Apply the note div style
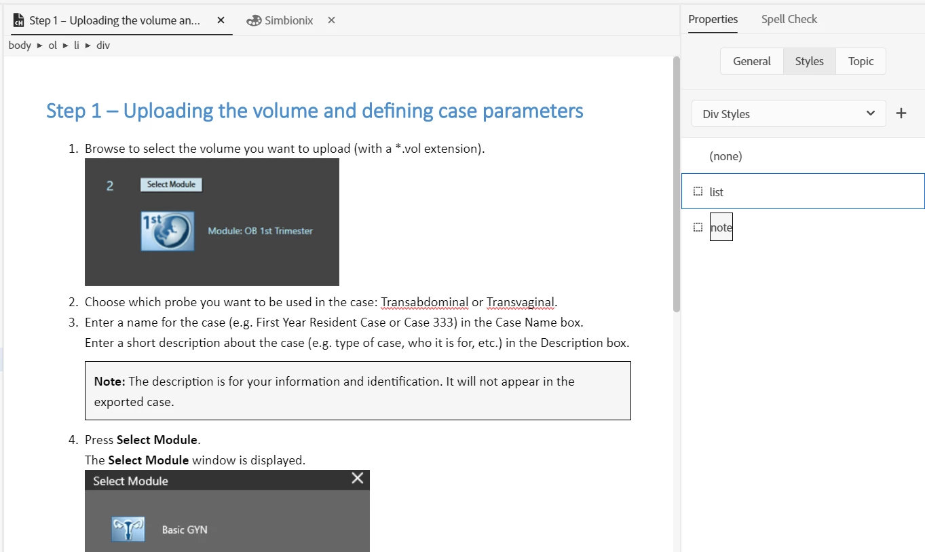 [x=803, y=227]
